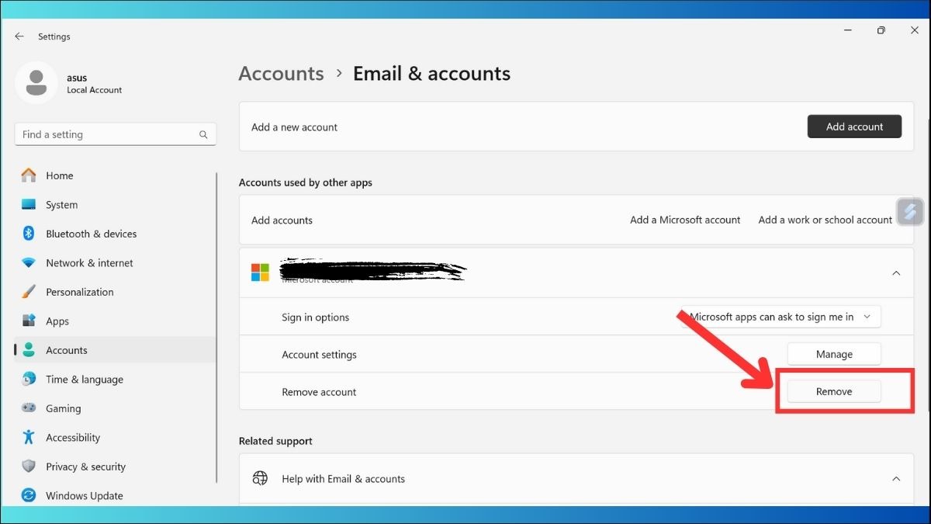Click the Windows Update sync icon
Image resolution: width=931 pixels, height=524 pixels.
click(29, 496)
